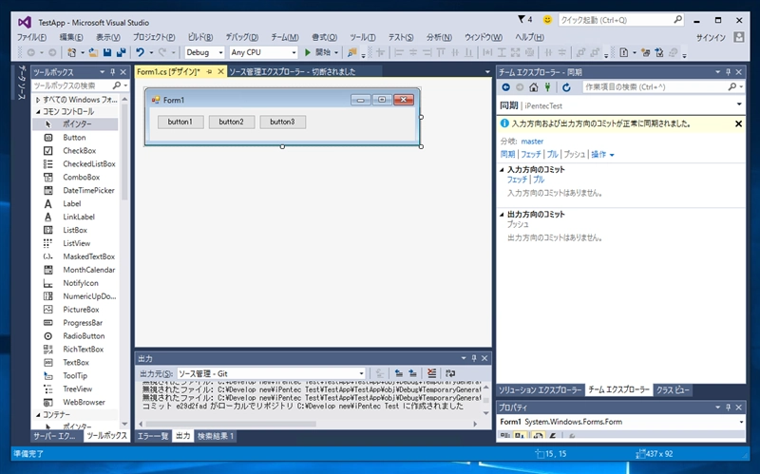Open the 出力元 source dropdown in Output
The height and width of the screenshot is (474, 760).
point(361,373)
